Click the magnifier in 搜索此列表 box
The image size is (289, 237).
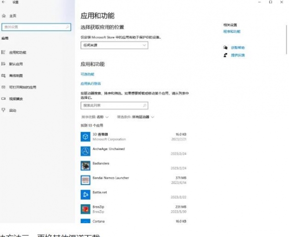[144, 106]
